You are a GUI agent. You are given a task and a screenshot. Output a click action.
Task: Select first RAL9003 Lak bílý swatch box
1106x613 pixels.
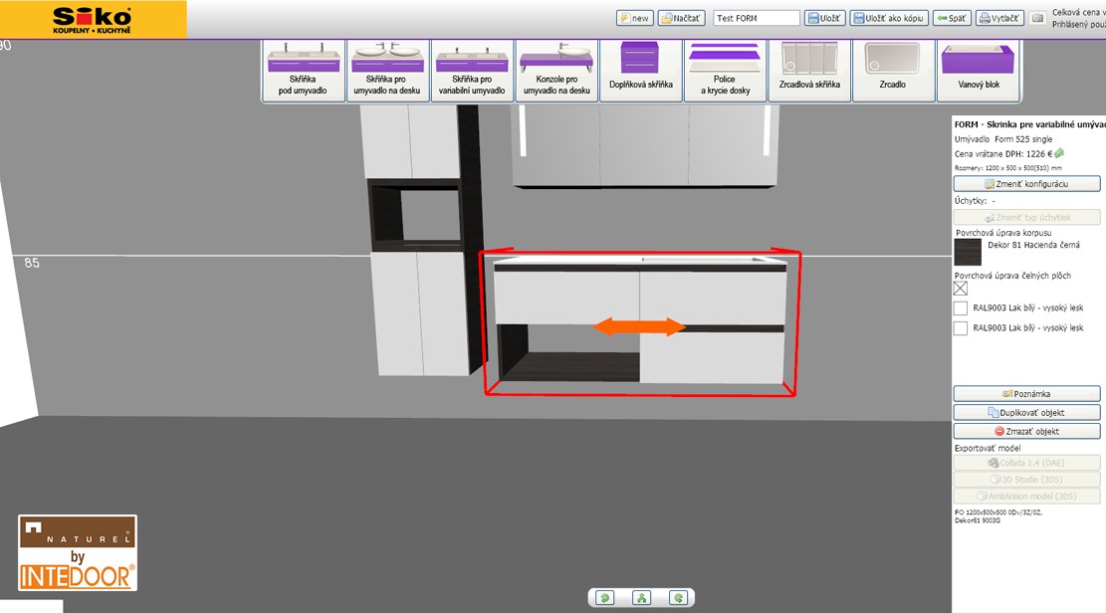pyautogui.click(x=961, y=308)
